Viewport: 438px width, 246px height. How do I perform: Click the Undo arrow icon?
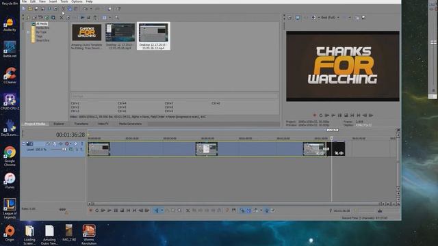pos(86,9)
